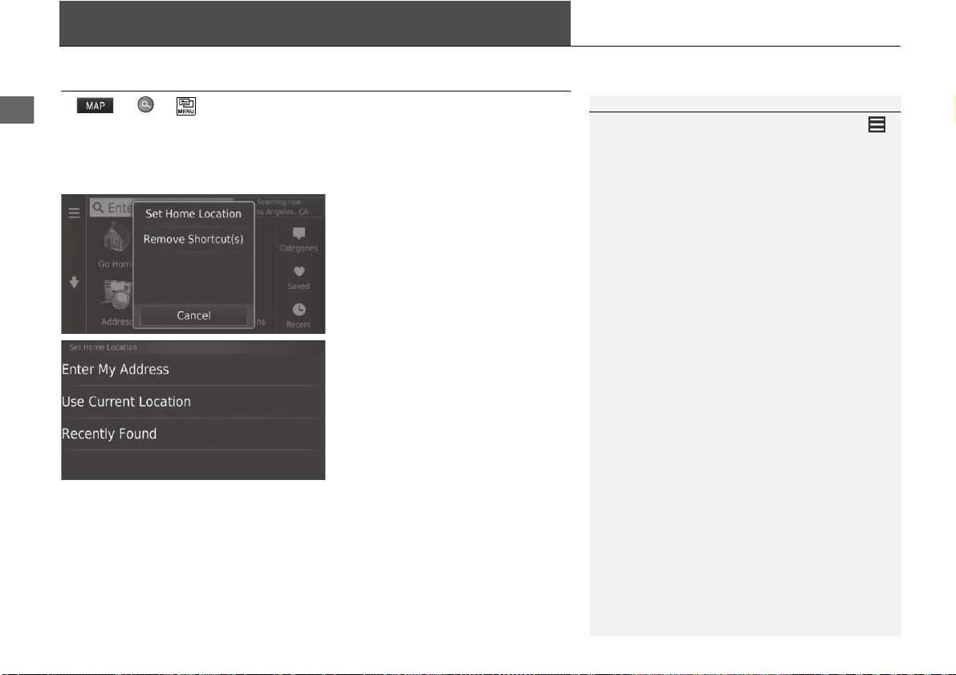956x675 pixels.
Task: Select Remove Shortcut(s) in popup
Action: pyautogui.click(x=193, y=239)
